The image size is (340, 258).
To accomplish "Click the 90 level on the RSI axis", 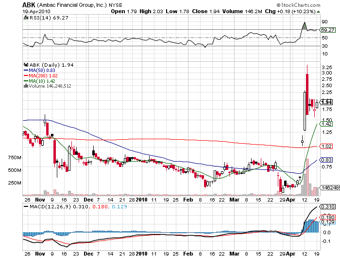I will 324,22.
